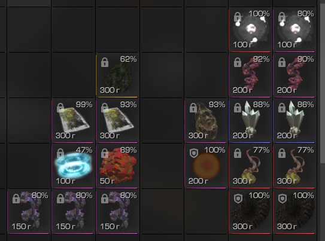Select the 93% yellow sheet artifact
Image resolution: width=325 pixels, height=241 pixels.
tap(117, 121)
